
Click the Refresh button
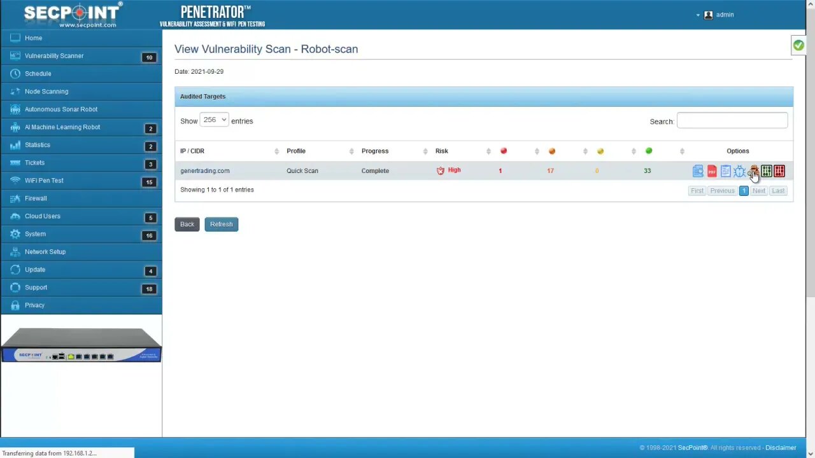tap(222, 224)
